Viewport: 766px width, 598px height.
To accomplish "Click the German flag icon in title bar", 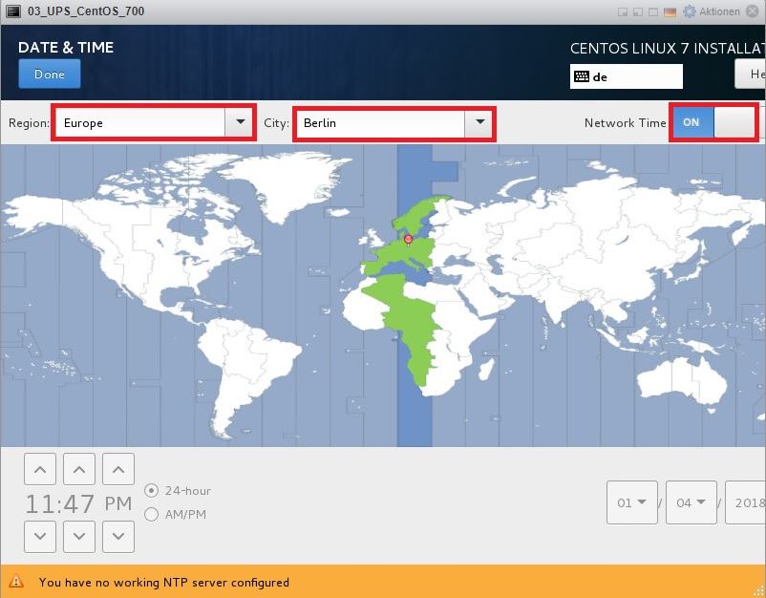I will tap(670, 12).
